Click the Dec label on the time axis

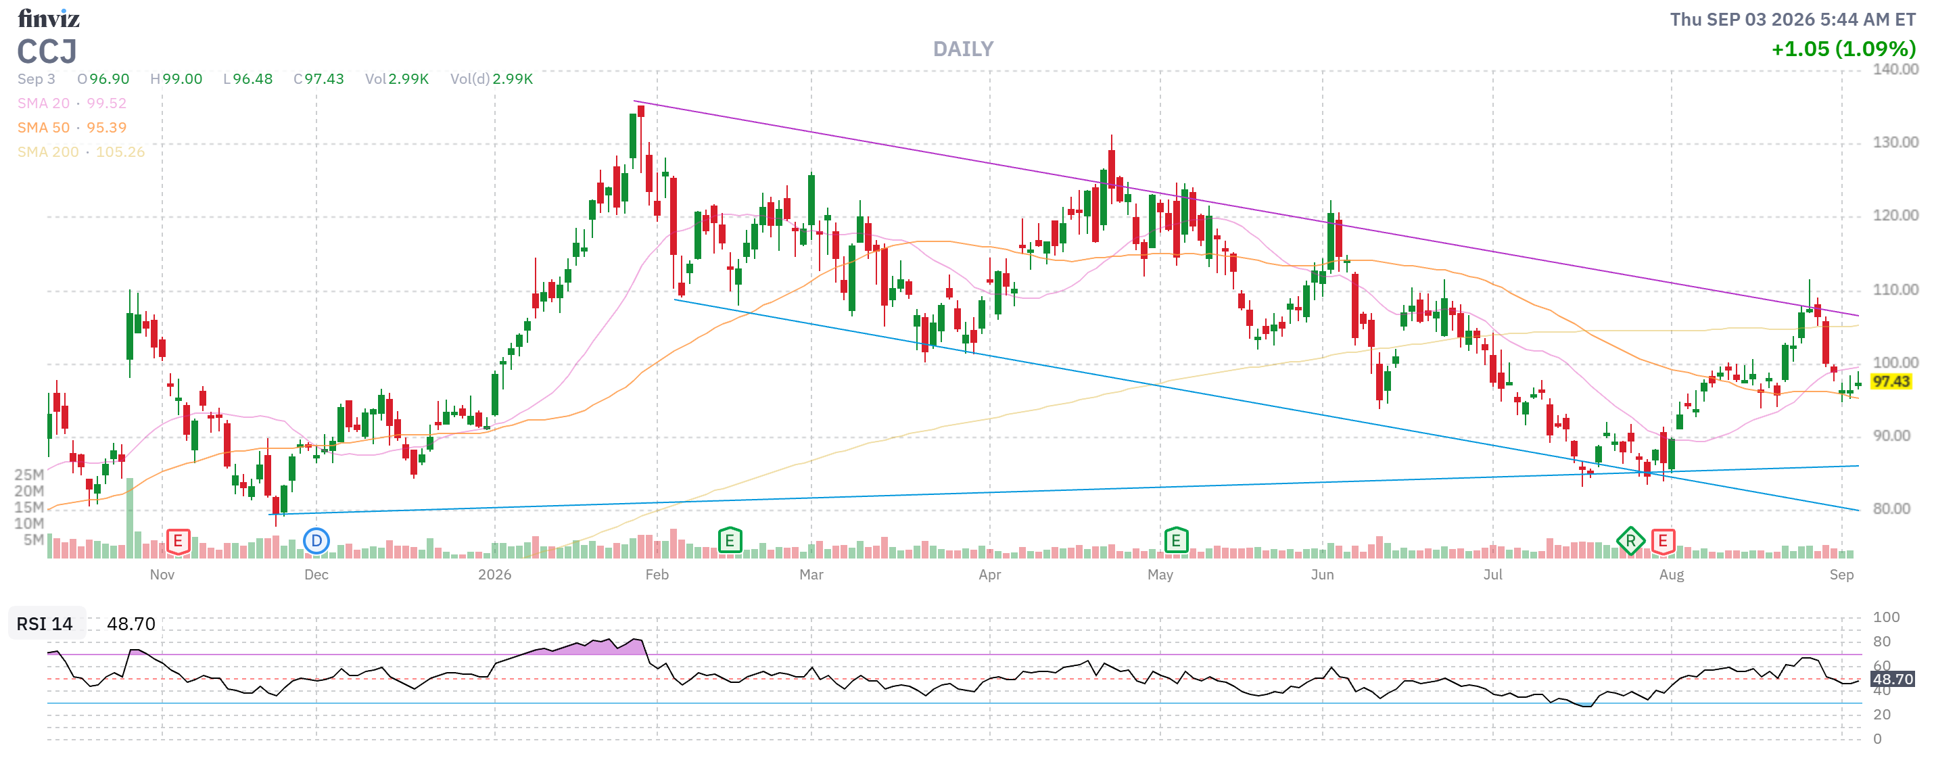click(316, 575)
